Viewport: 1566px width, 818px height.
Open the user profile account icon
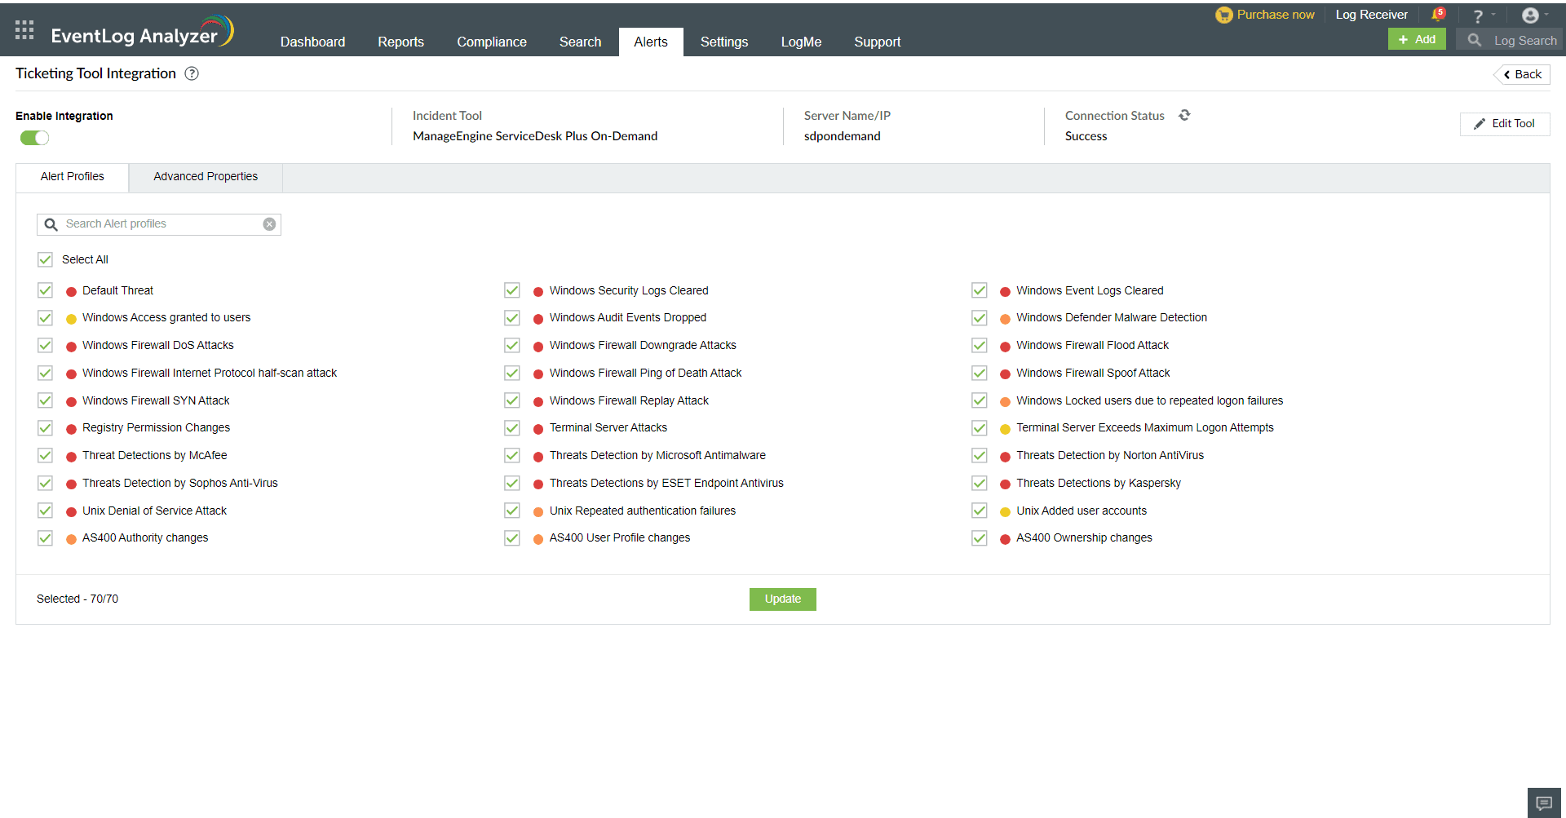click(1531, 14)
